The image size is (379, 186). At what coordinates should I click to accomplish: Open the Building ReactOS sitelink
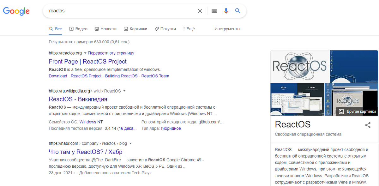coord(121,76)
